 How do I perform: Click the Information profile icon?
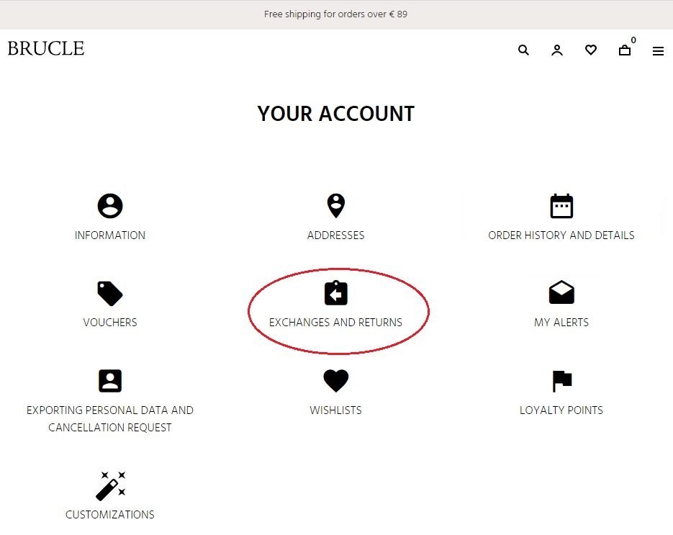110,207
